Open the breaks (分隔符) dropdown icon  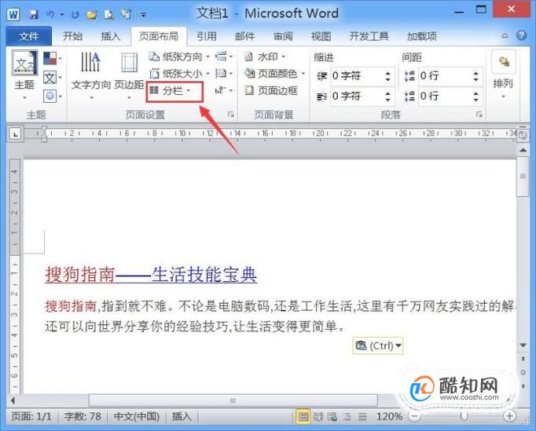[224, 57]
